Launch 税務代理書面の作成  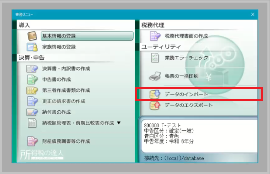pyautogui.click(x=186, y=36)
